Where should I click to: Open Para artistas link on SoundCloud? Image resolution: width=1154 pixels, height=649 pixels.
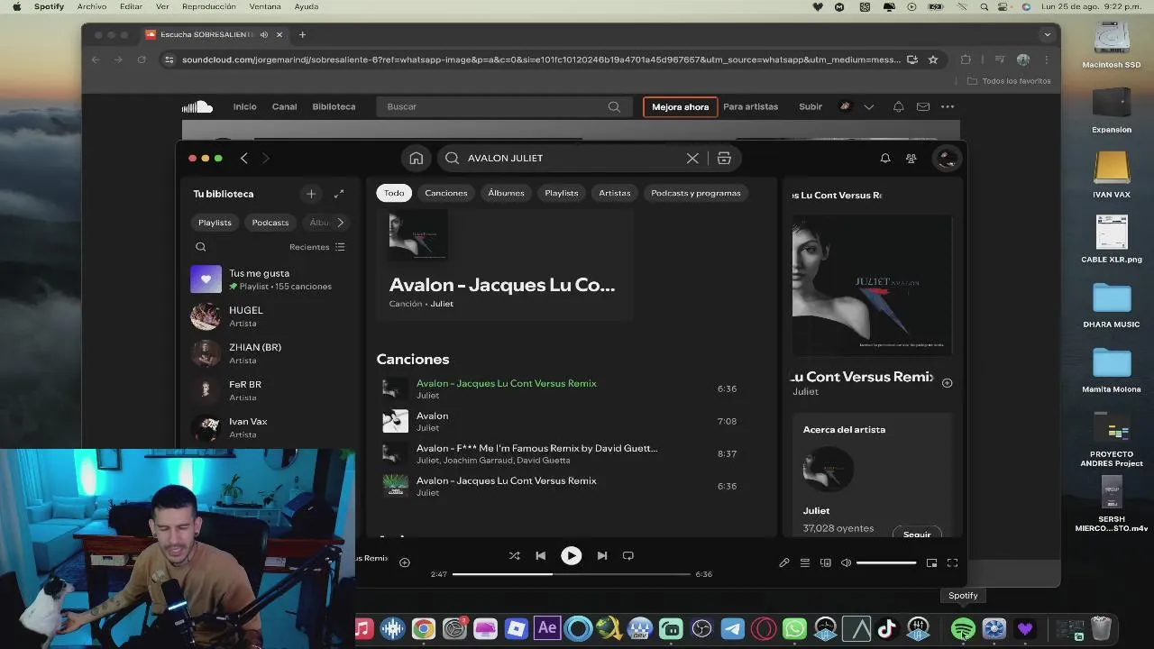(x=750, y=106)
